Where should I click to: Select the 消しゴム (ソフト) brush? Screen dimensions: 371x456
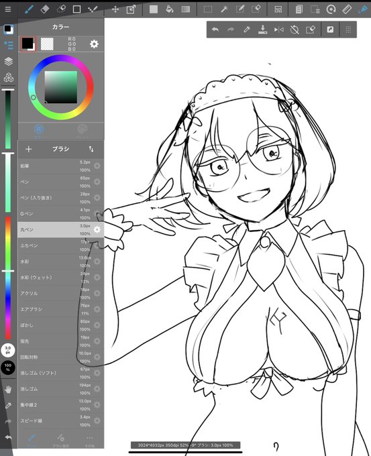[61, 373]
